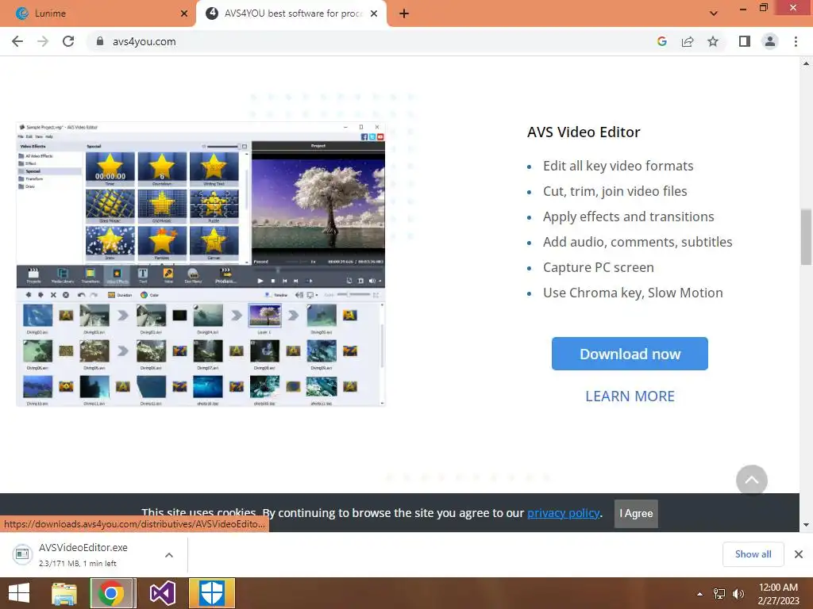813x609 pixels.
Task: Expand the AVSVideoEditor.exe download options arrow
Action: (x=169, y=555)
